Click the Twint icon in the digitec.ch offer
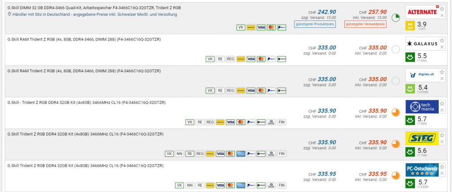The image size is (452, 192). click(282, 91)
